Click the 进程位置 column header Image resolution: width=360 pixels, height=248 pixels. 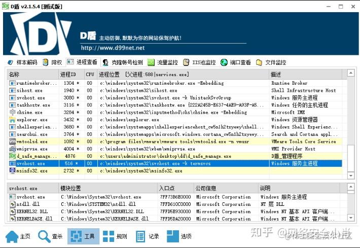[183, 75]
